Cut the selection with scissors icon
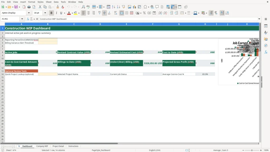 [x=40, y=7]
